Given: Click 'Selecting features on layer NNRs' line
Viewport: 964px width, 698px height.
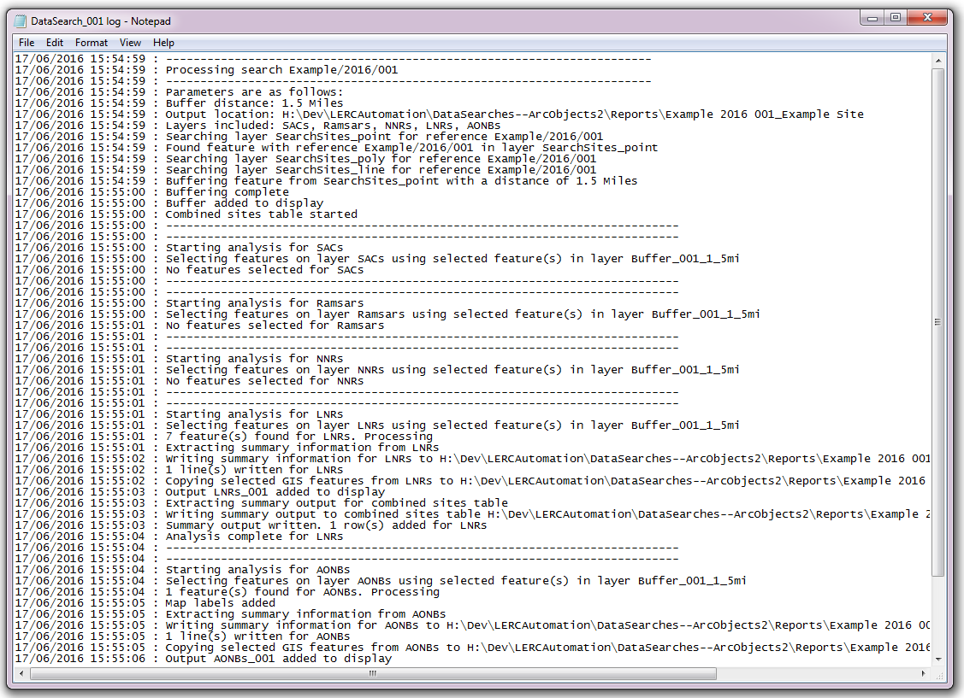Looking at the screenshot, I should (377, 370).
